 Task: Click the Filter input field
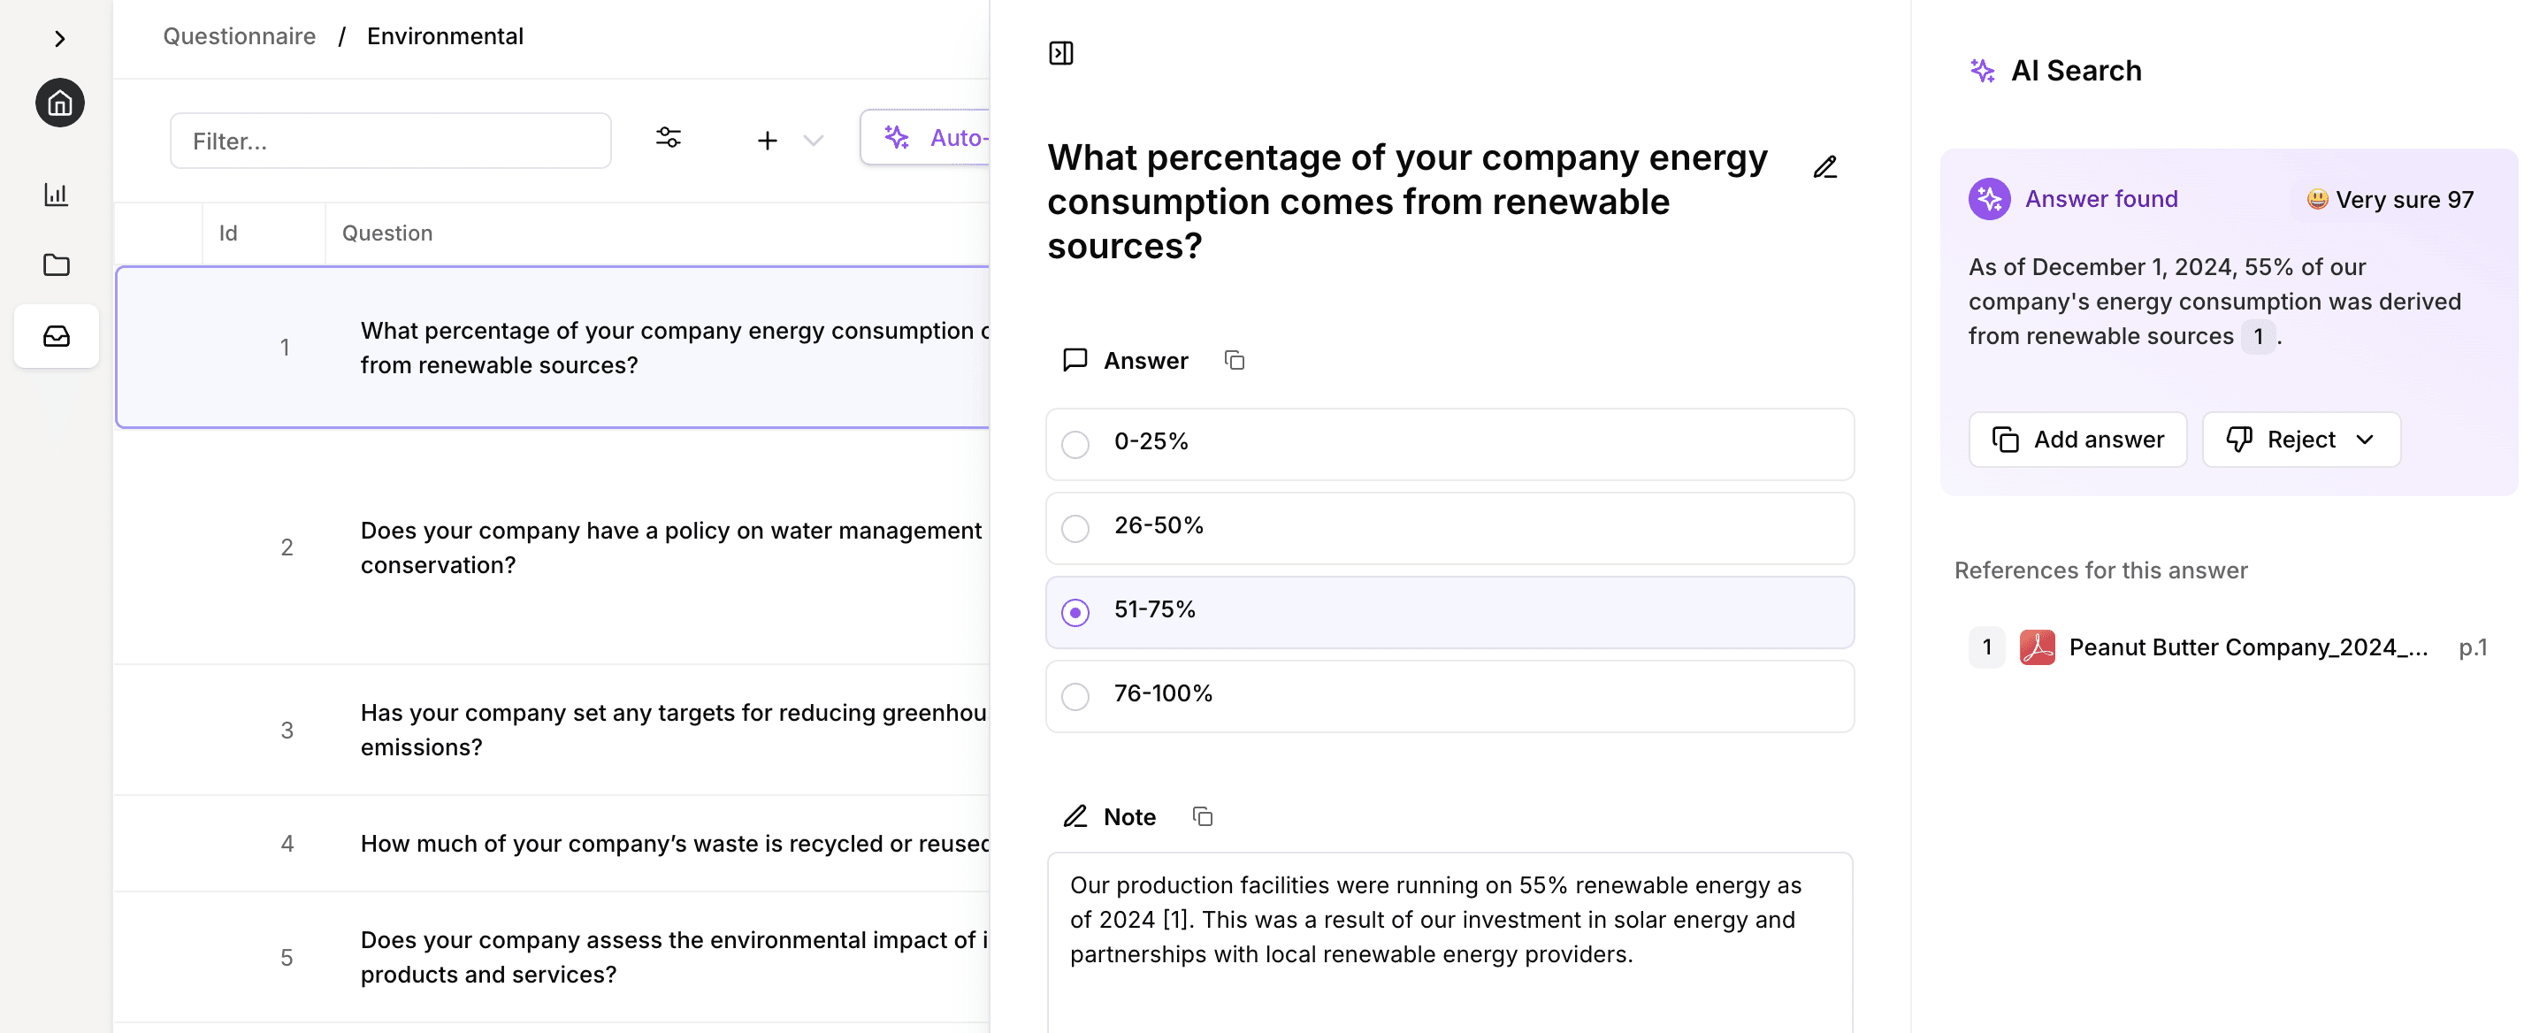391,141
